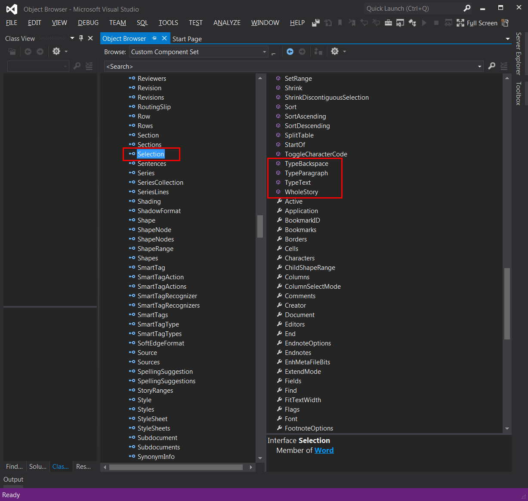Image resolution: width=528 pixels, height=501 pixels.
Task: Select the SynonymInfo interface
Action: pos(156,457)
